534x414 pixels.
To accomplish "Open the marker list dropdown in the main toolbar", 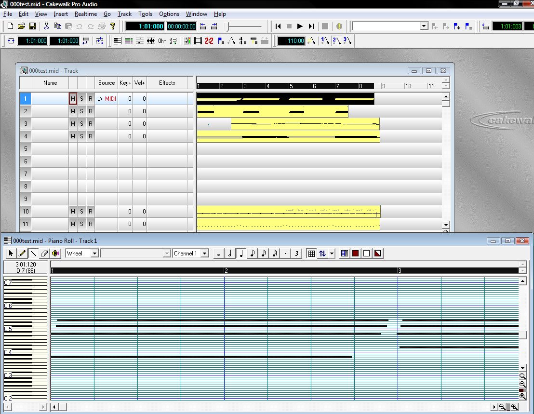I will [424, 26].
